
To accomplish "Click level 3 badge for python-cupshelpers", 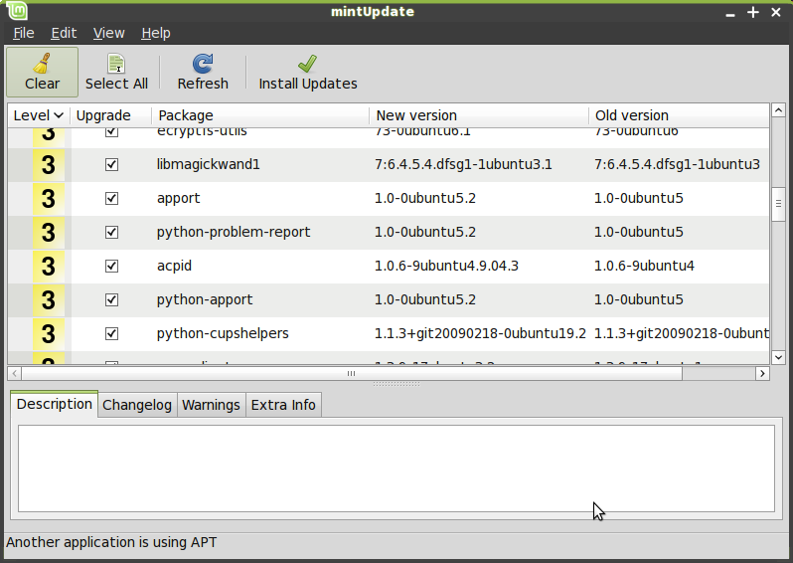I will coord(49,333).
